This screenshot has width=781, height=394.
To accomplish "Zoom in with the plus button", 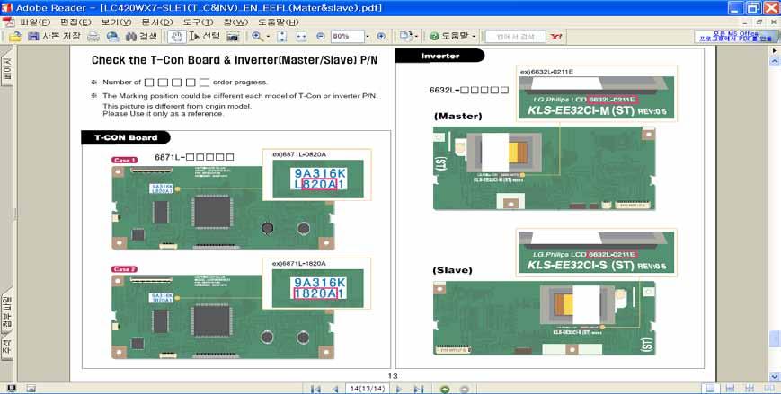I will (x=381, y=36).
